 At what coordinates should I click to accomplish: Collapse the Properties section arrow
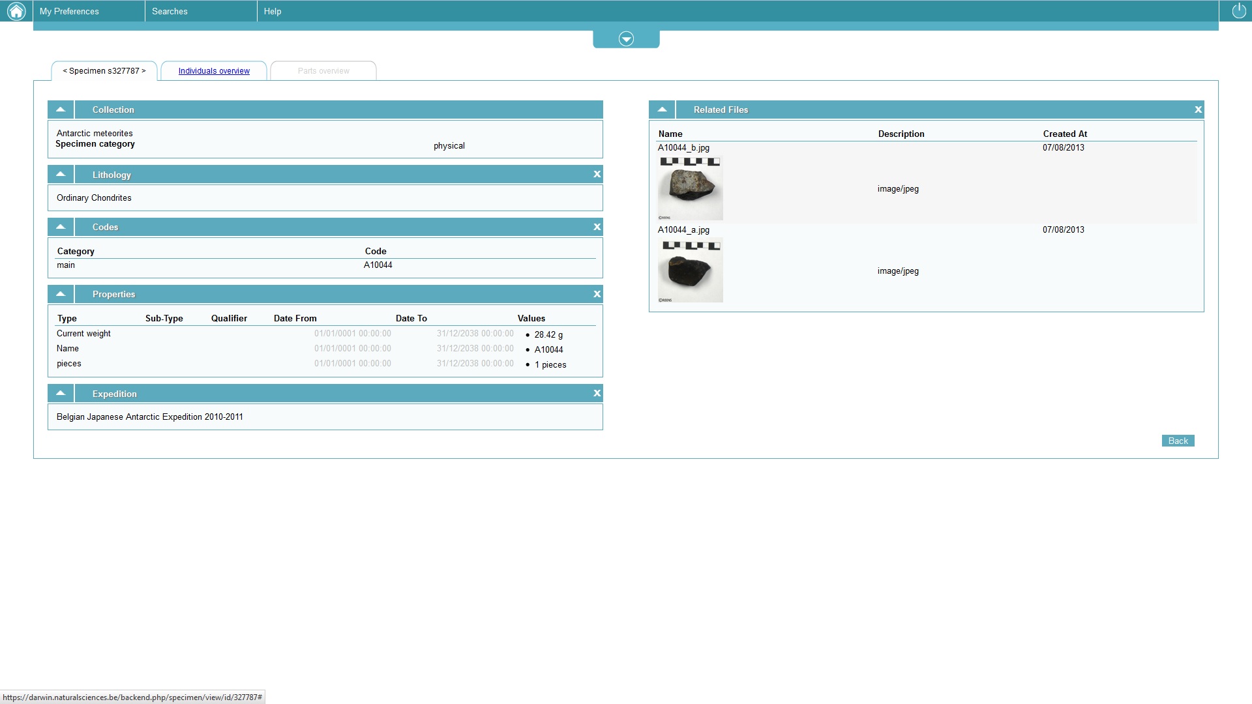pyautogui.click(x=61, y=294)
